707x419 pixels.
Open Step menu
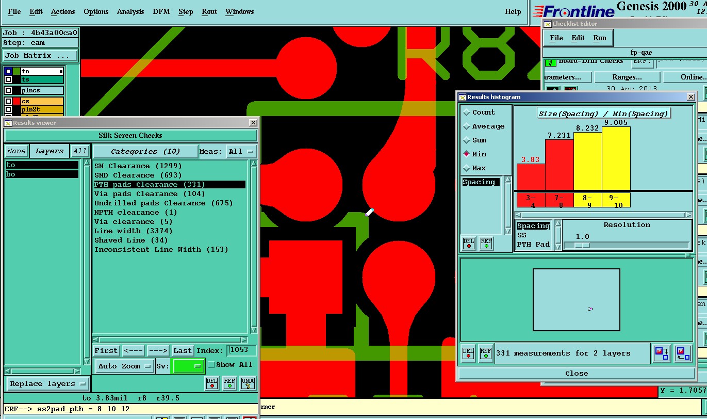point(186,11)
